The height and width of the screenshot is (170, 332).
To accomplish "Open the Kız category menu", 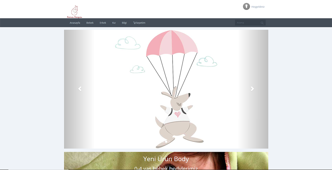I will 114,23.
